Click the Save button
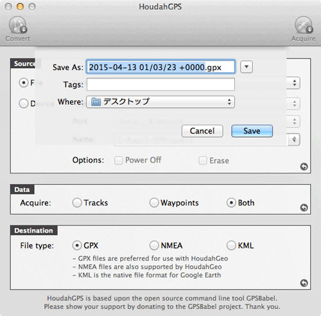 (x=252, y=131)
